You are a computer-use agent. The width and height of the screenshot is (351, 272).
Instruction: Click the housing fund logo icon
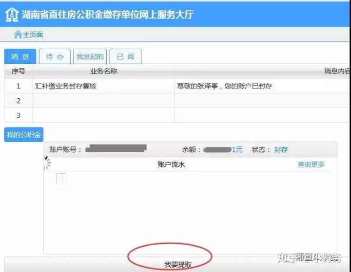click(x=12, y=15)
